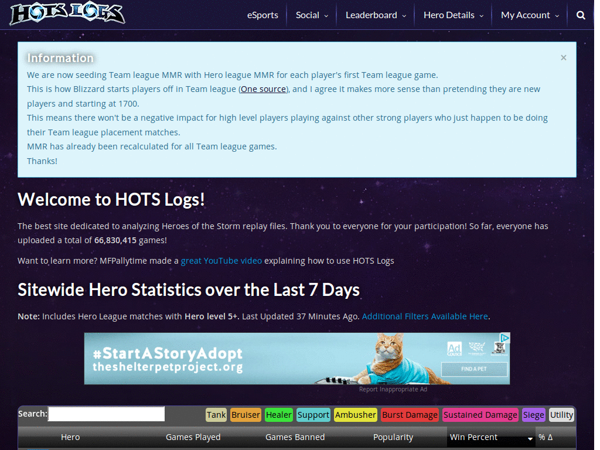Image resolution: width=600 pixels, height=450 pixels.
Task: Sort table by Hero column
Action: 70,437
